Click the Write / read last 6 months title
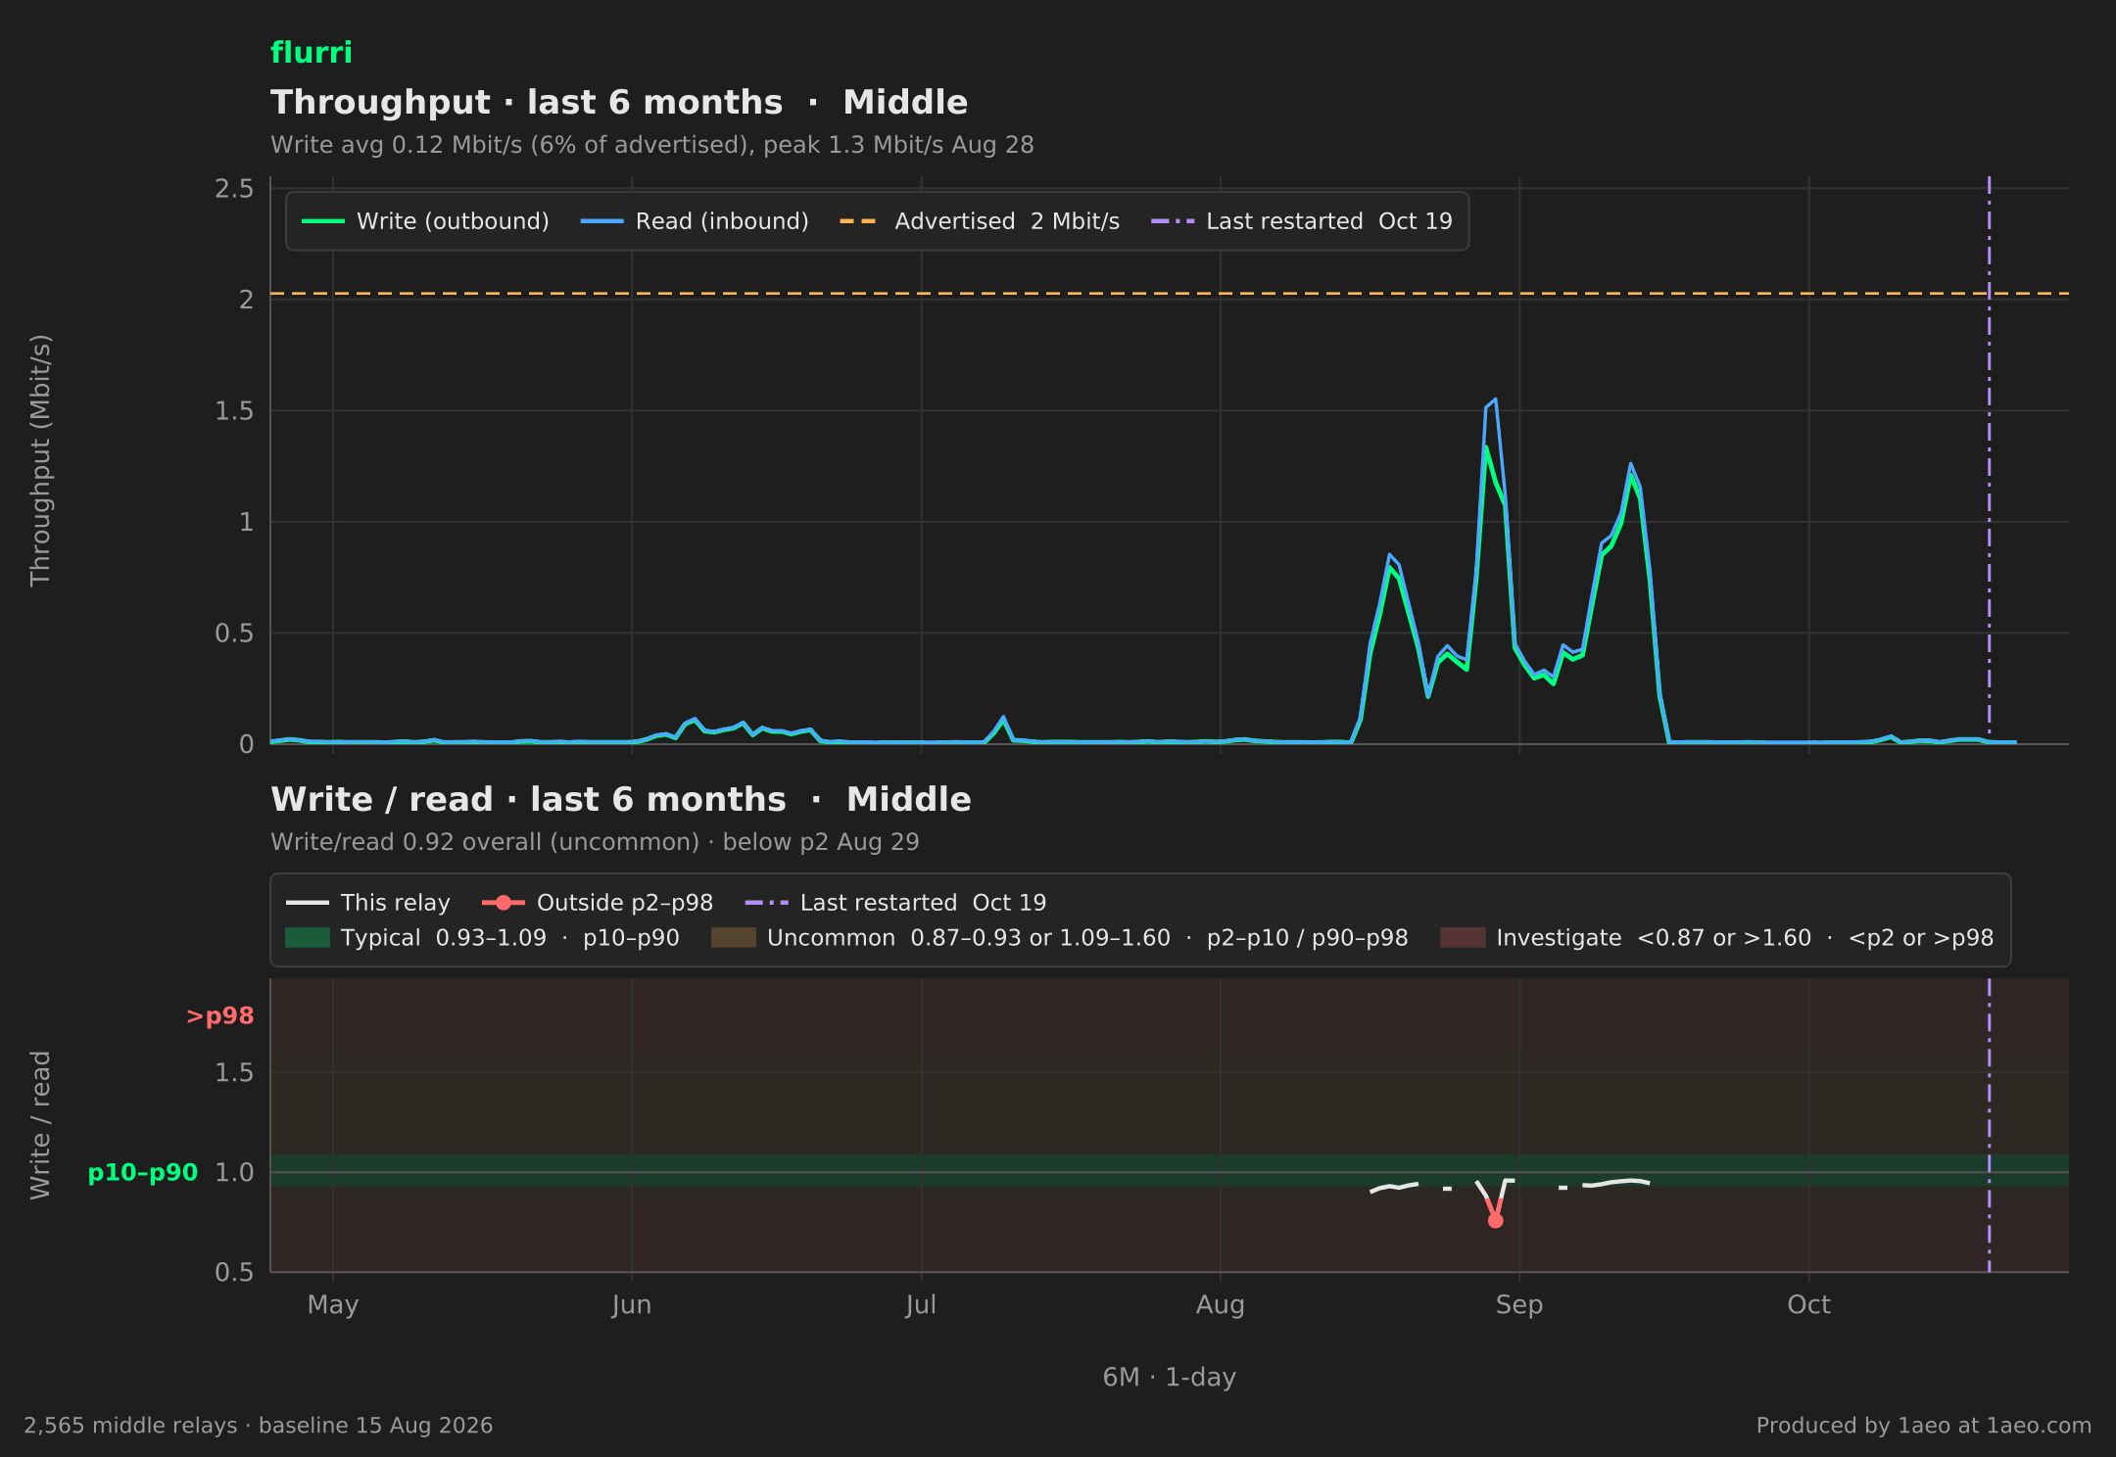 click(x=621, y=800)
